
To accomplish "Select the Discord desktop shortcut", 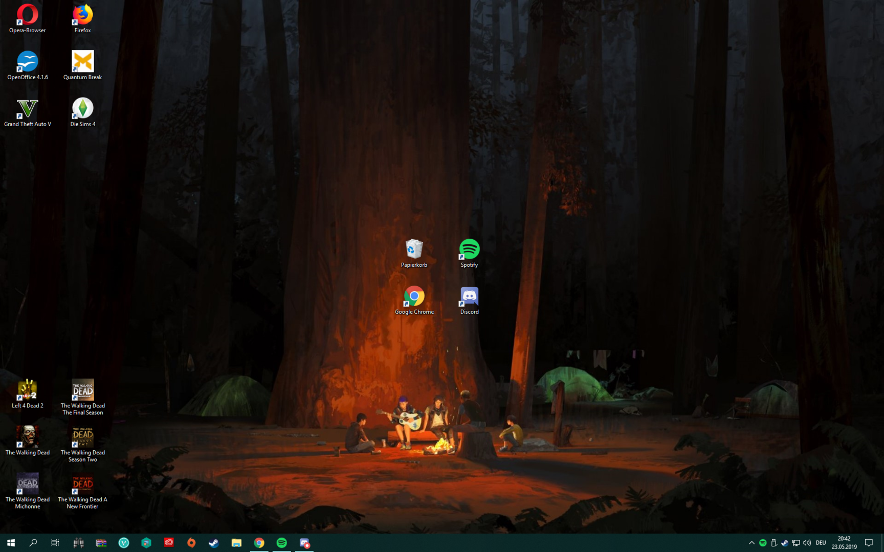I will coord(469,300).
